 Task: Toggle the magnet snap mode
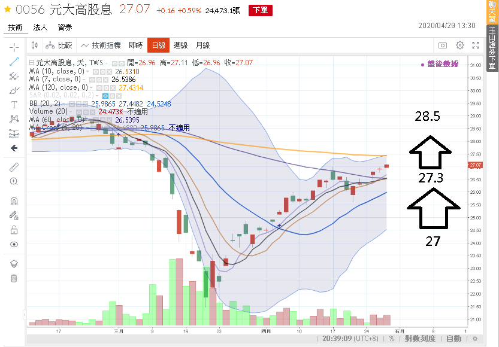point(14,202)
